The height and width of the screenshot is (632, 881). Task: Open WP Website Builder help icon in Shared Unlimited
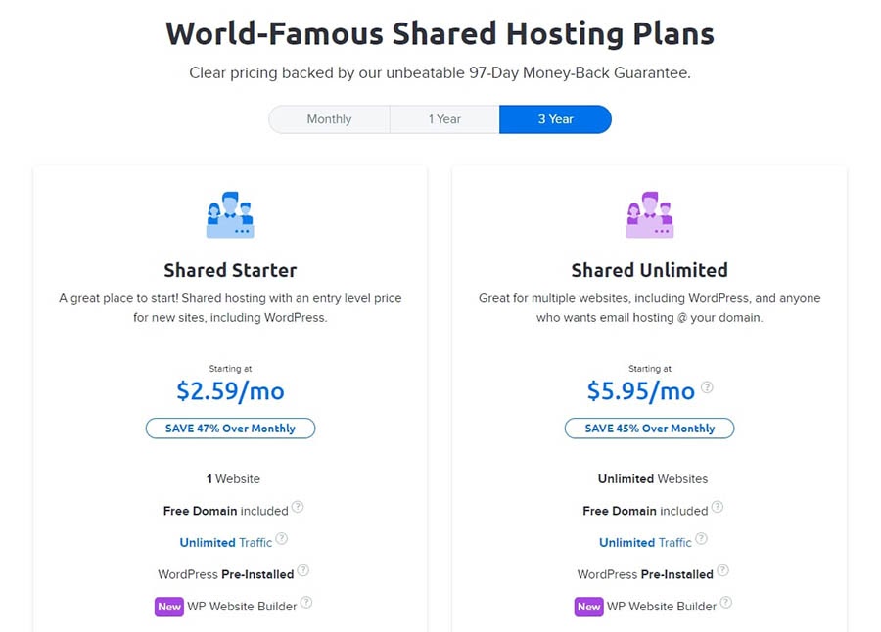(726, 603)
